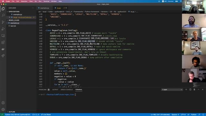Open the Source Control view
Screen dimensions: 206x116
click(x=3, y=22)
